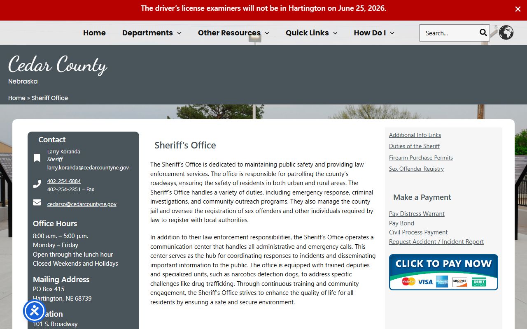Screen dimensions: 527x329
Task: Dismiss the red alert banner with X
Action: [518, 9]
